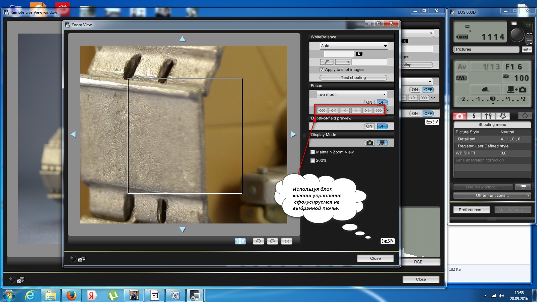The height and width of the screenshot is (302, 537).
Task: Pan the zoom view up with the top arrow
Action: 182,39
